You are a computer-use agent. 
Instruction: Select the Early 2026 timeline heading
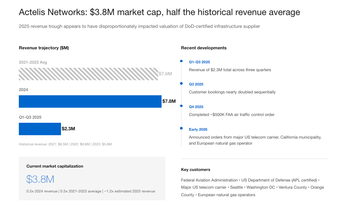pos(198,130)
